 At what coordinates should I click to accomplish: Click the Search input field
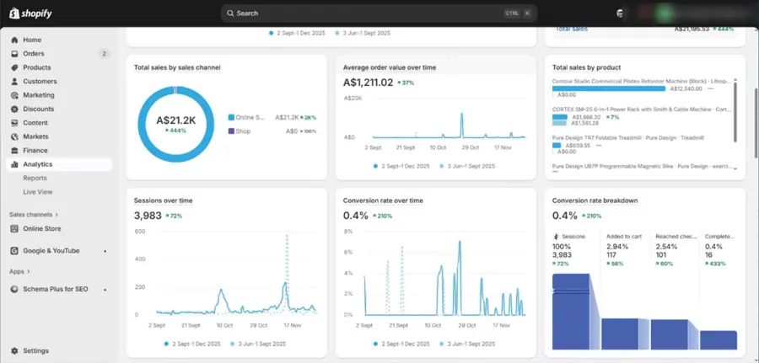(x=379, y=13)
